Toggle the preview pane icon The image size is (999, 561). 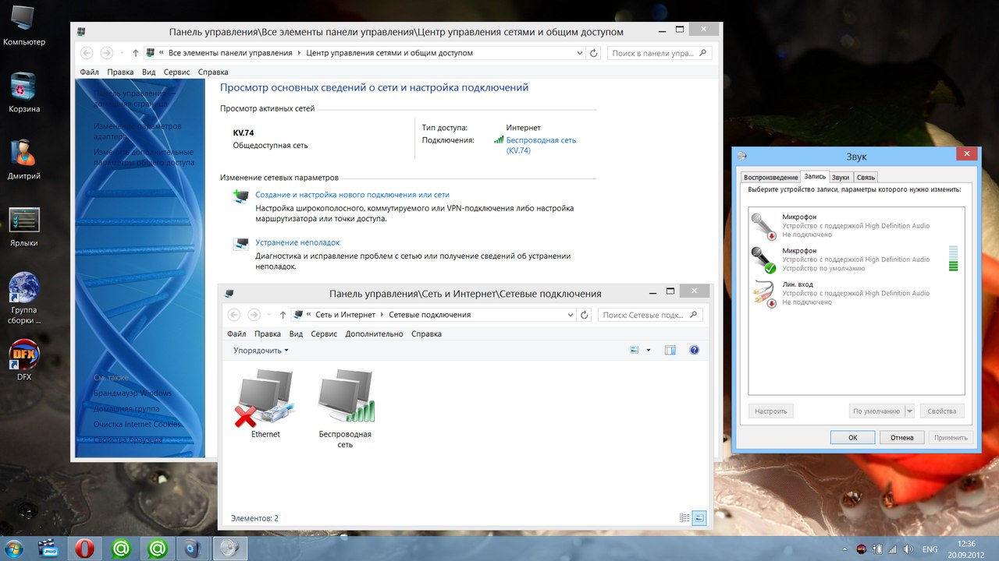click(x=670, y=351)
